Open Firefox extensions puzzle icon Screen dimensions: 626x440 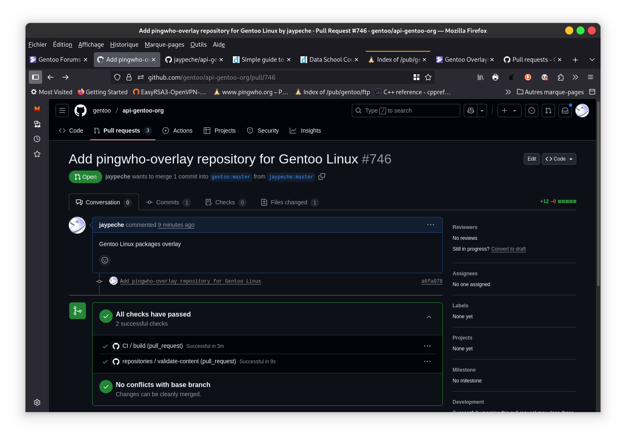click(x=560, y=77)
